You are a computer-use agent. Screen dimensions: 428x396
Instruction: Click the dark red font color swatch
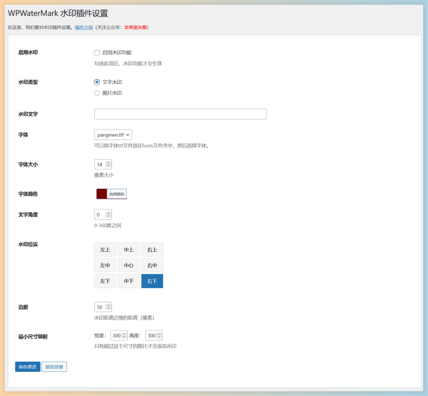[x=102, y=194]
